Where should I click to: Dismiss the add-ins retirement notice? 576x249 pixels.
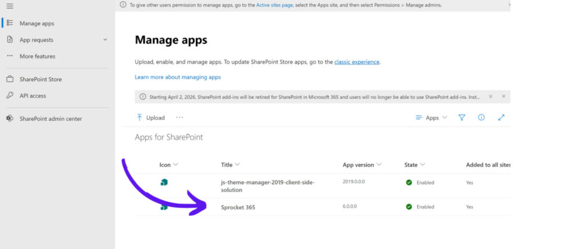503,97
